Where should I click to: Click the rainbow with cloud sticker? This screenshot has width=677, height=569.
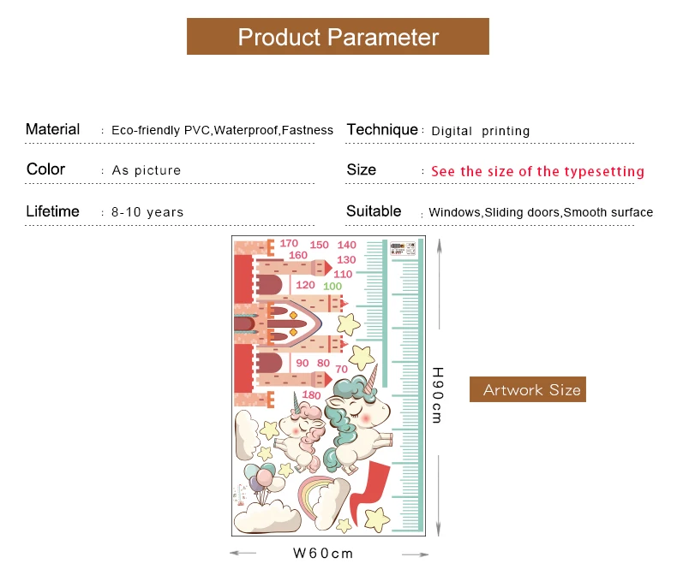324,502
